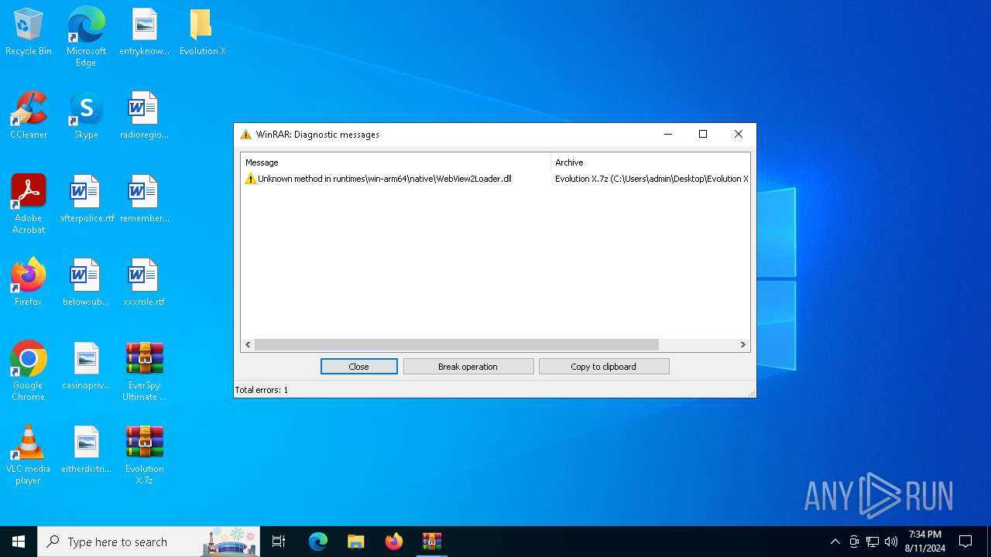
Task: Click the horizontal scrollbar left arrow
Action: pos(248,345)
